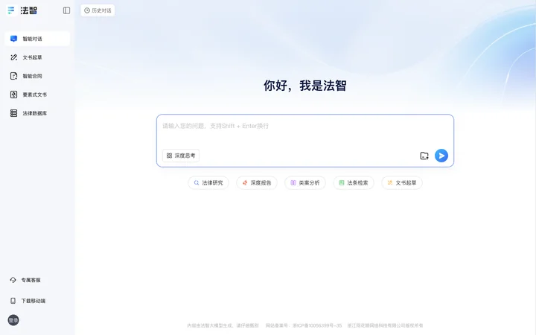536x335 pixels.
Task: Choose the 法律研究 quick action
Action: [208, 183]
